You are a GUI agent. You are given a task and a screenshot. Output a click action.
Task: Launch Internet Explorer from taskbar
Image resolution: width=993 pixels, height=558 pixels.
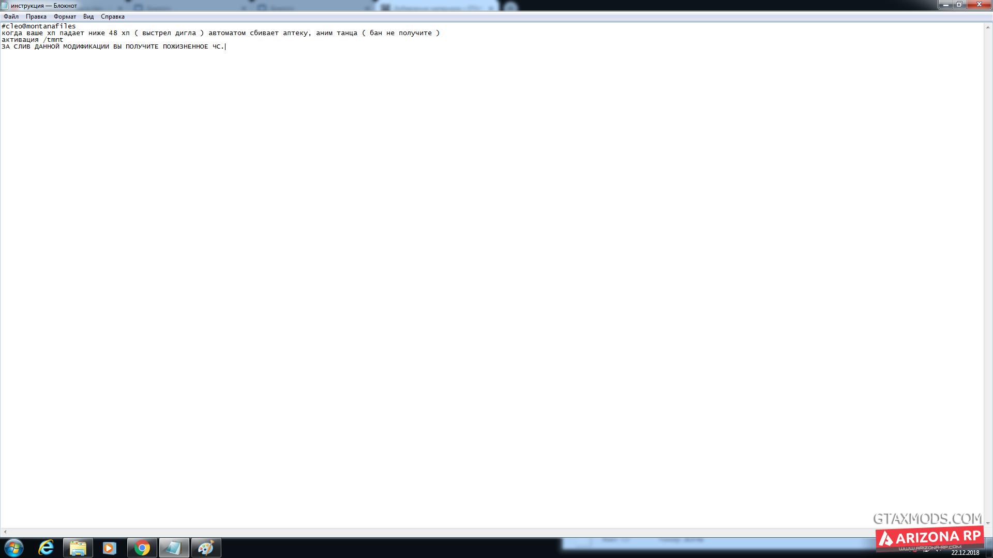46,548
